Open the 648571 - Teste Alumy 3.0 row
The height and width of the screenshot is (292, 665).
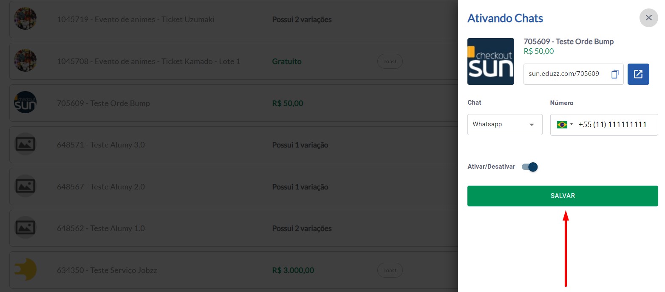(234, 145)
